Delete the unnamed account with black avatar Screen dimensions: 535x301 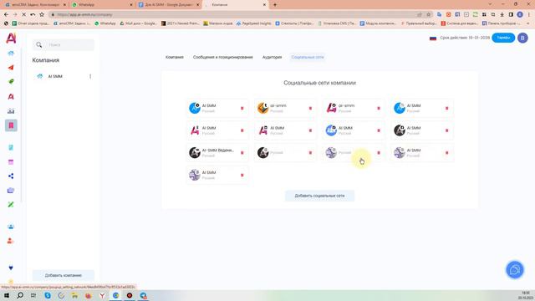click(x=310, y=153)
